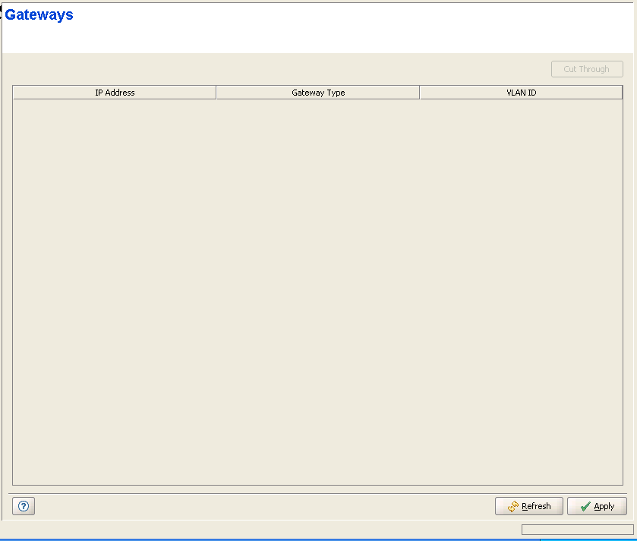Sort by the Gateway Type column header

pyautogui.click(x=318, y=93)
